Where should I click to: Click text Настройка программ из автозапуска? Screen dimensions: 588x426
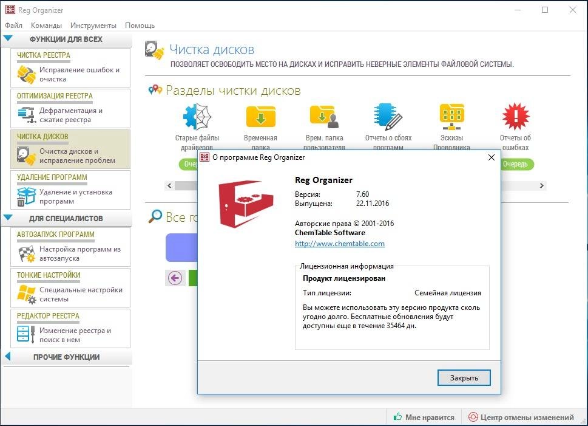[80, 253]
